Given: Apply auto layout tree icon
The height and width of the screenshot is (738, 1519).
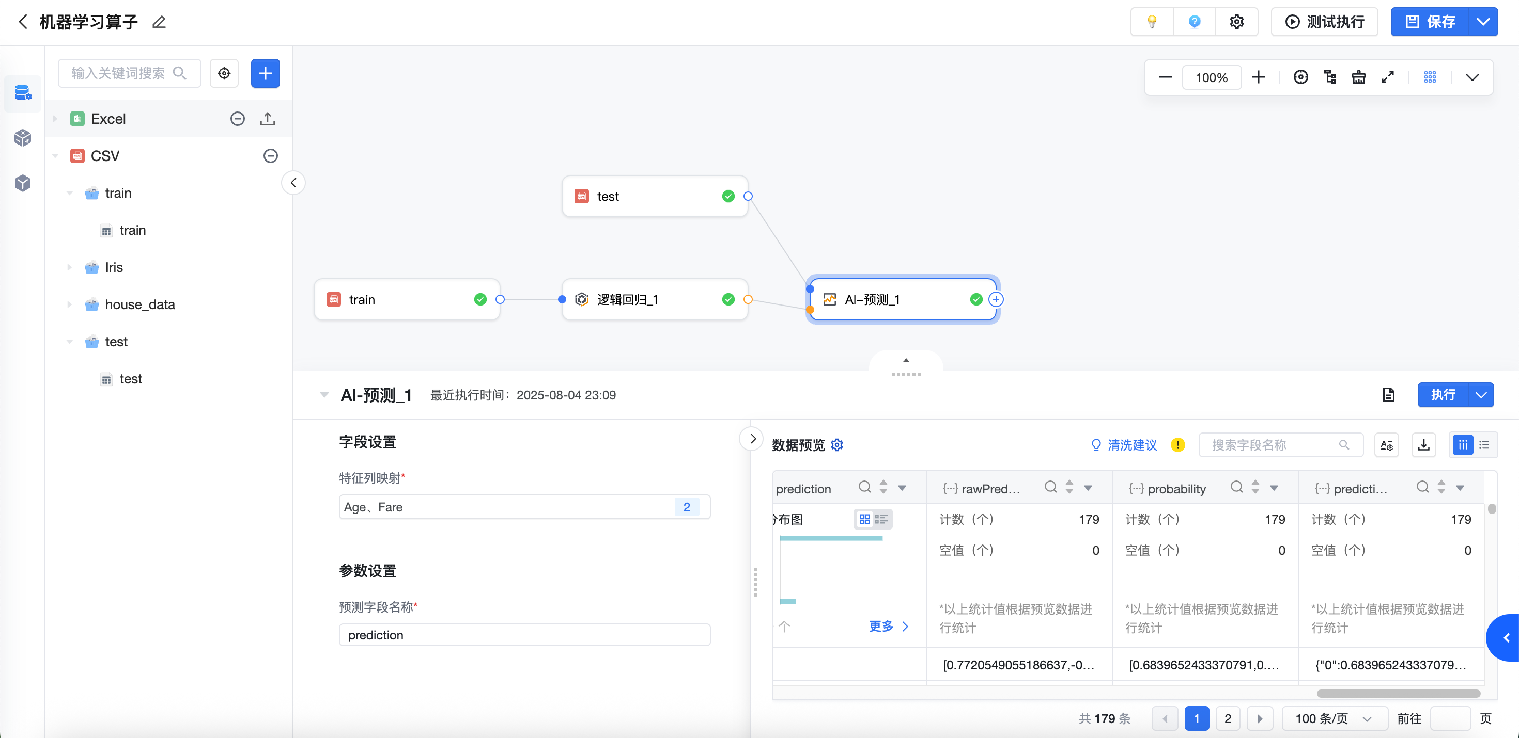Looking at the screenshot, I should (1330, 77).
